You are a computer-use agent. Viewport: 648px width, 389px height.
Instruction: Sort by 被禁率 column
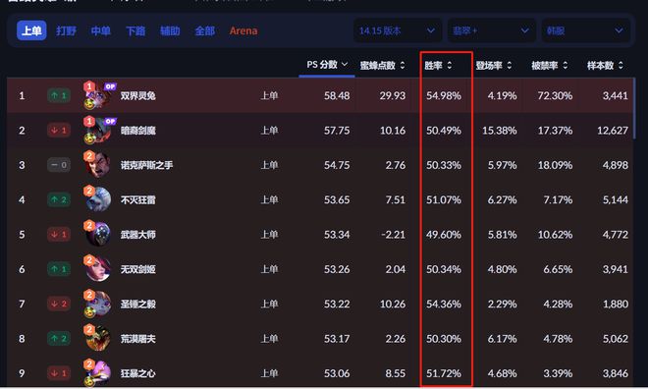549,65
